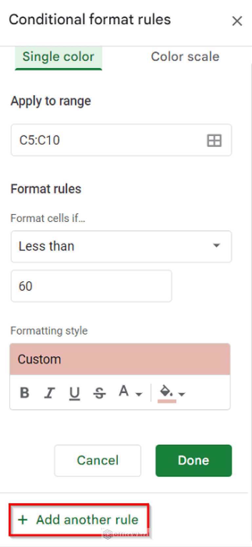
Task: Cancel the conditional format rule
Action: (x=97, y=460)
